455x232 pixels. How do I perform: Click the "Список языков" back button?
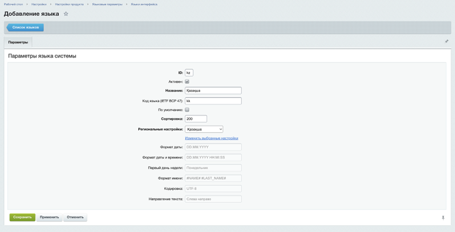click(25, 27)
